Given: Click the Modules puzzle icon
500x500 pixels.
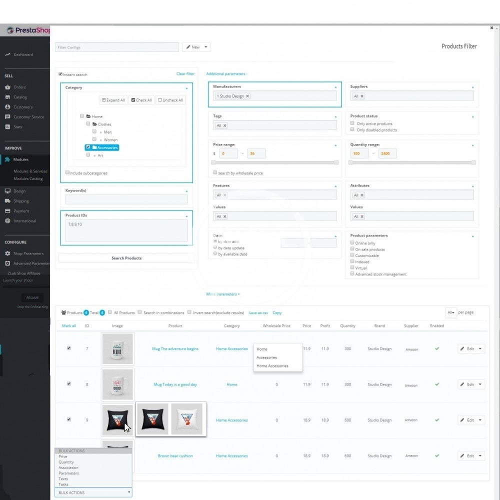Looking at the screenshot, I should [7, 159].
